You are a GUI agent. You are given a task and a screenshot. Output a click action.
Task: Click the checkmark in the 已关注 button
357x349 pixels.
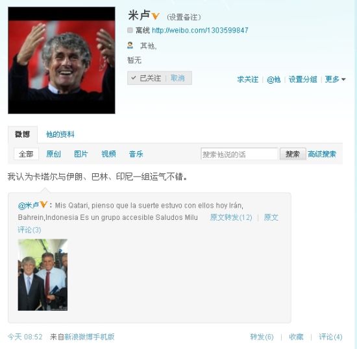134,78
